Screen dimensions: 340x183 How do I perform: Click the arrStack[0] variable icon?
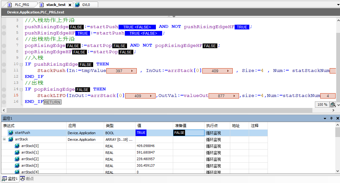click(17, 146)
